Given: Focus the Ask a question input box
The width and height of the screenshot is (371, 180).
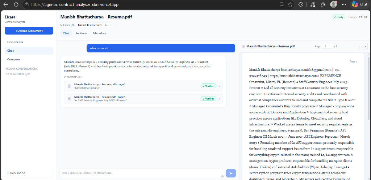Looking at the screenshot, I should 142,173.
